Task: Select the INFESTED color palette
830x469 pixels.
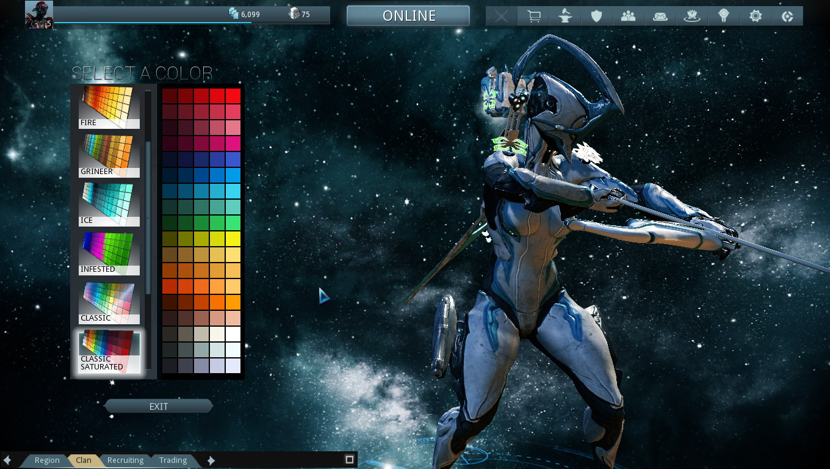Action: [x=109, y=253]
